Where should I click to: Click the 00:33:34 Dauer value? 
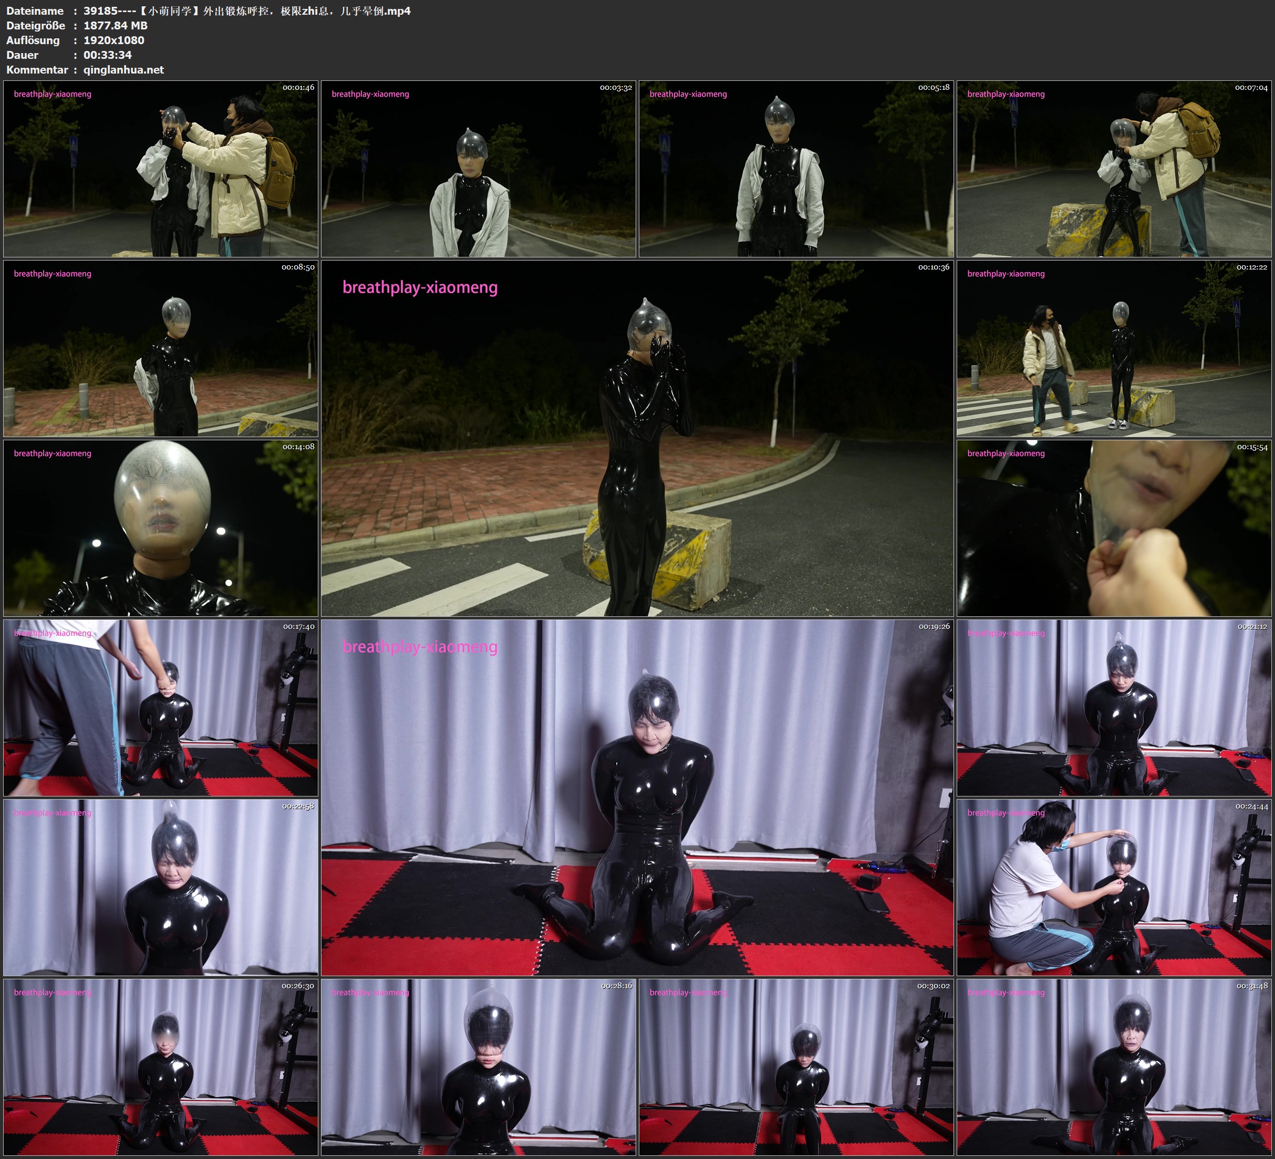(x=108, y=55)
